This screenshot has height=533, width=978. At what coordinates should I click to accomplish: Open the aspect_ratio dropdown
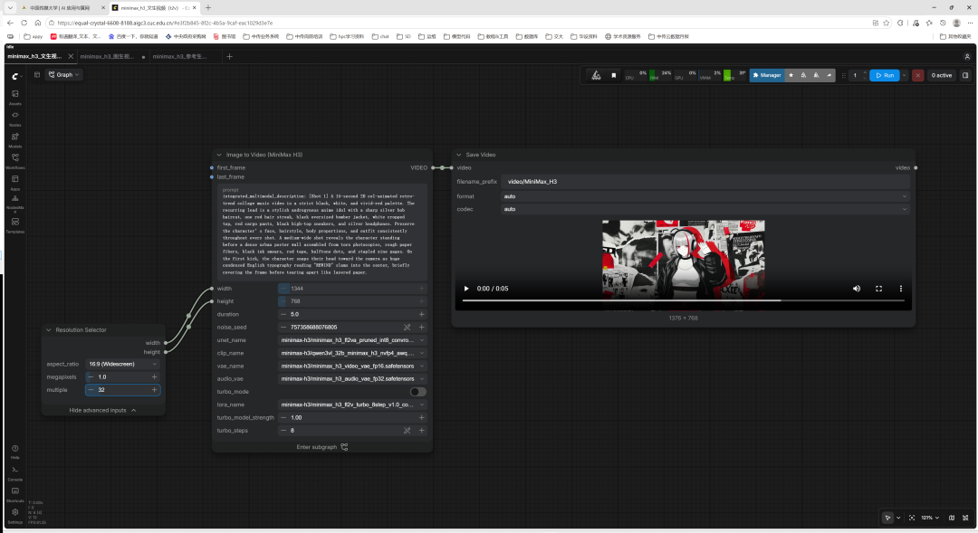coord(122,364)
